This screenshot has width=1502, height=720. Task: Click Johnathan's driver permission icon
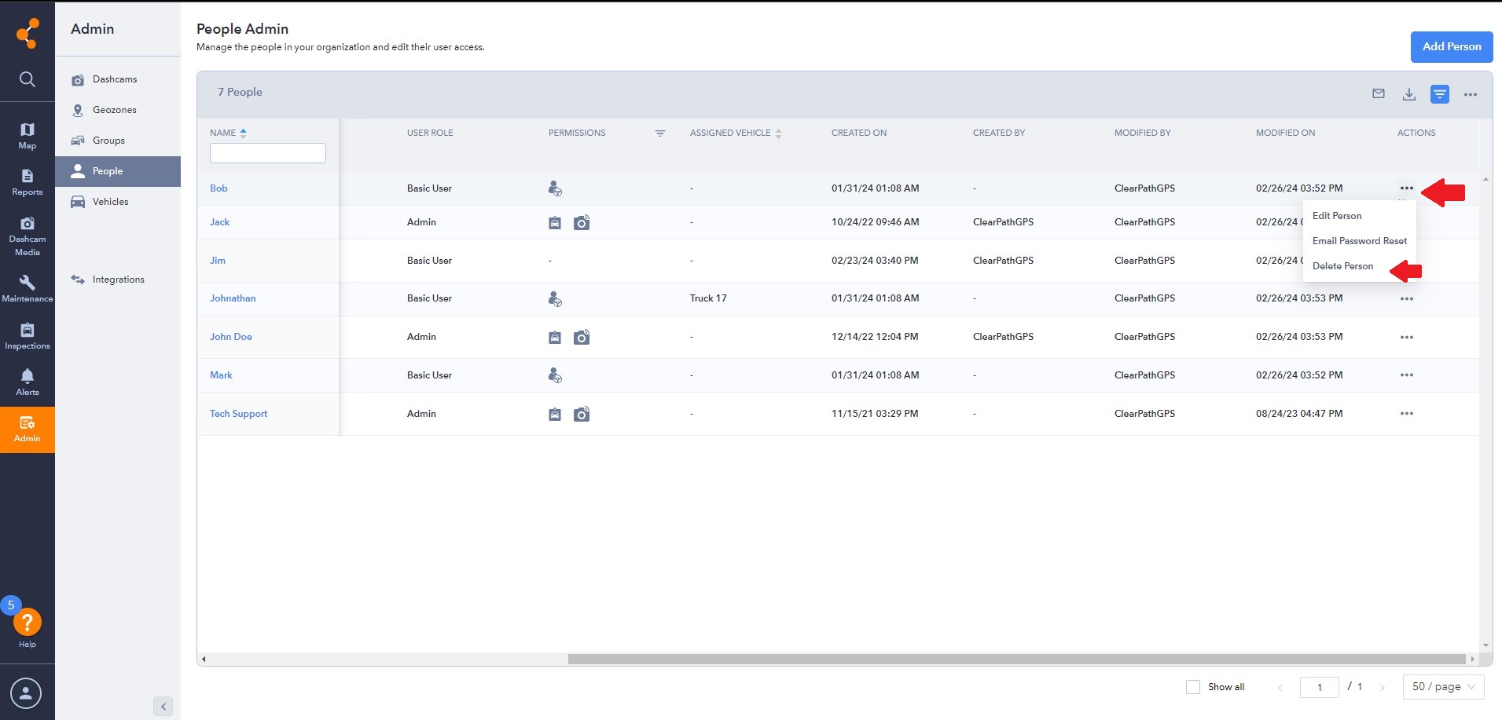click(555, 299)
